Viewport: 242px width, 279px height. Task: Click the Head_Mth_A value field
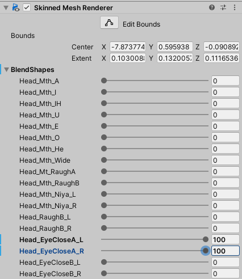[226, 81]
